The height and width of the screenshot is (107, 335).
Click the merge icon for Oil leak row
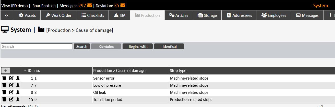(x=18, y=92)
